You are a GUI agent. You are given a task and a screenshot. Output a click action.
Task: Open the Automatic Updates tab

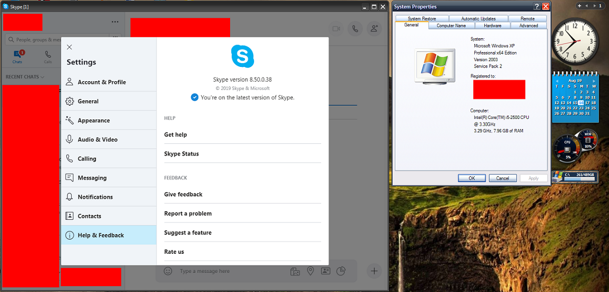coord(478,19)
